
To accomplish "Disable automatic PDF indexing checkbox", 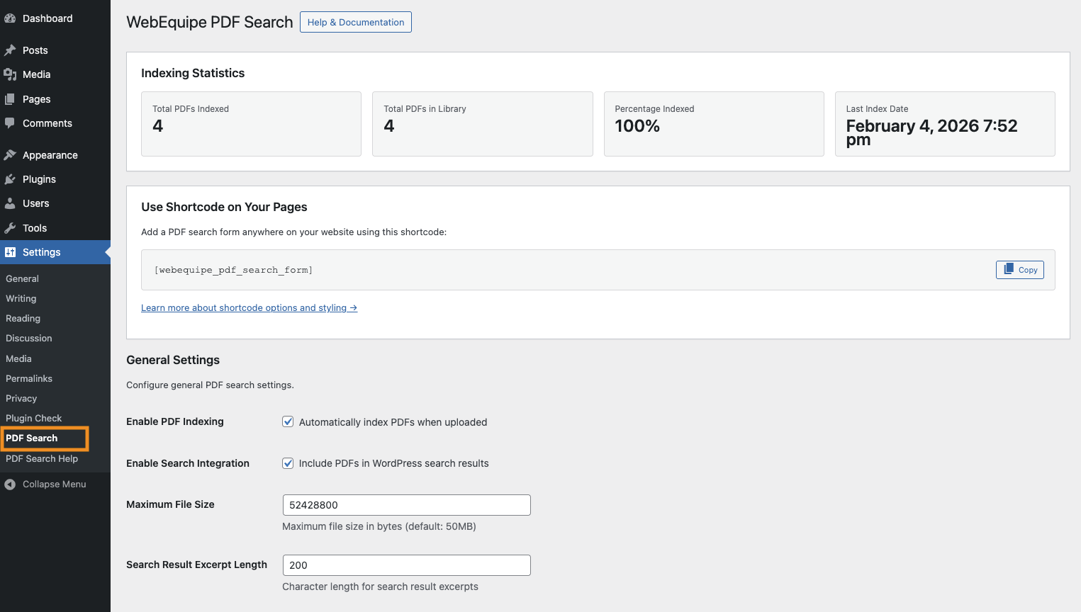I will tap(288, 422).
